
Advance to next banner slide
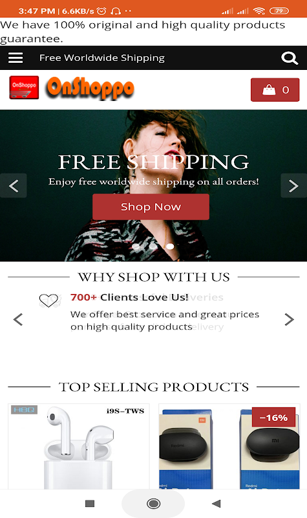click(x=293, y=186)
